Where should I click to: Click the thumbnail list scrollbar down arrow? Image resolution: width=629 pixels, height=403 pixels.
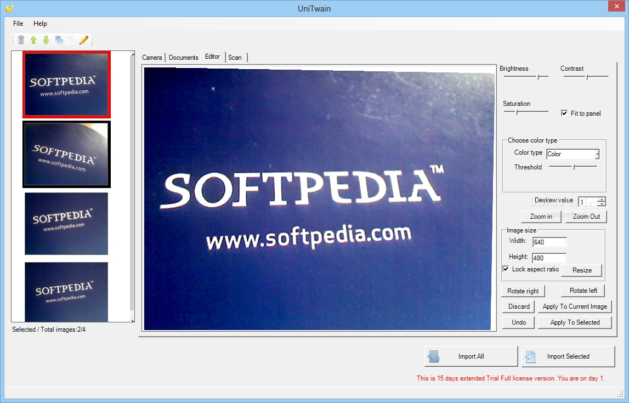[x=132, y=320]
